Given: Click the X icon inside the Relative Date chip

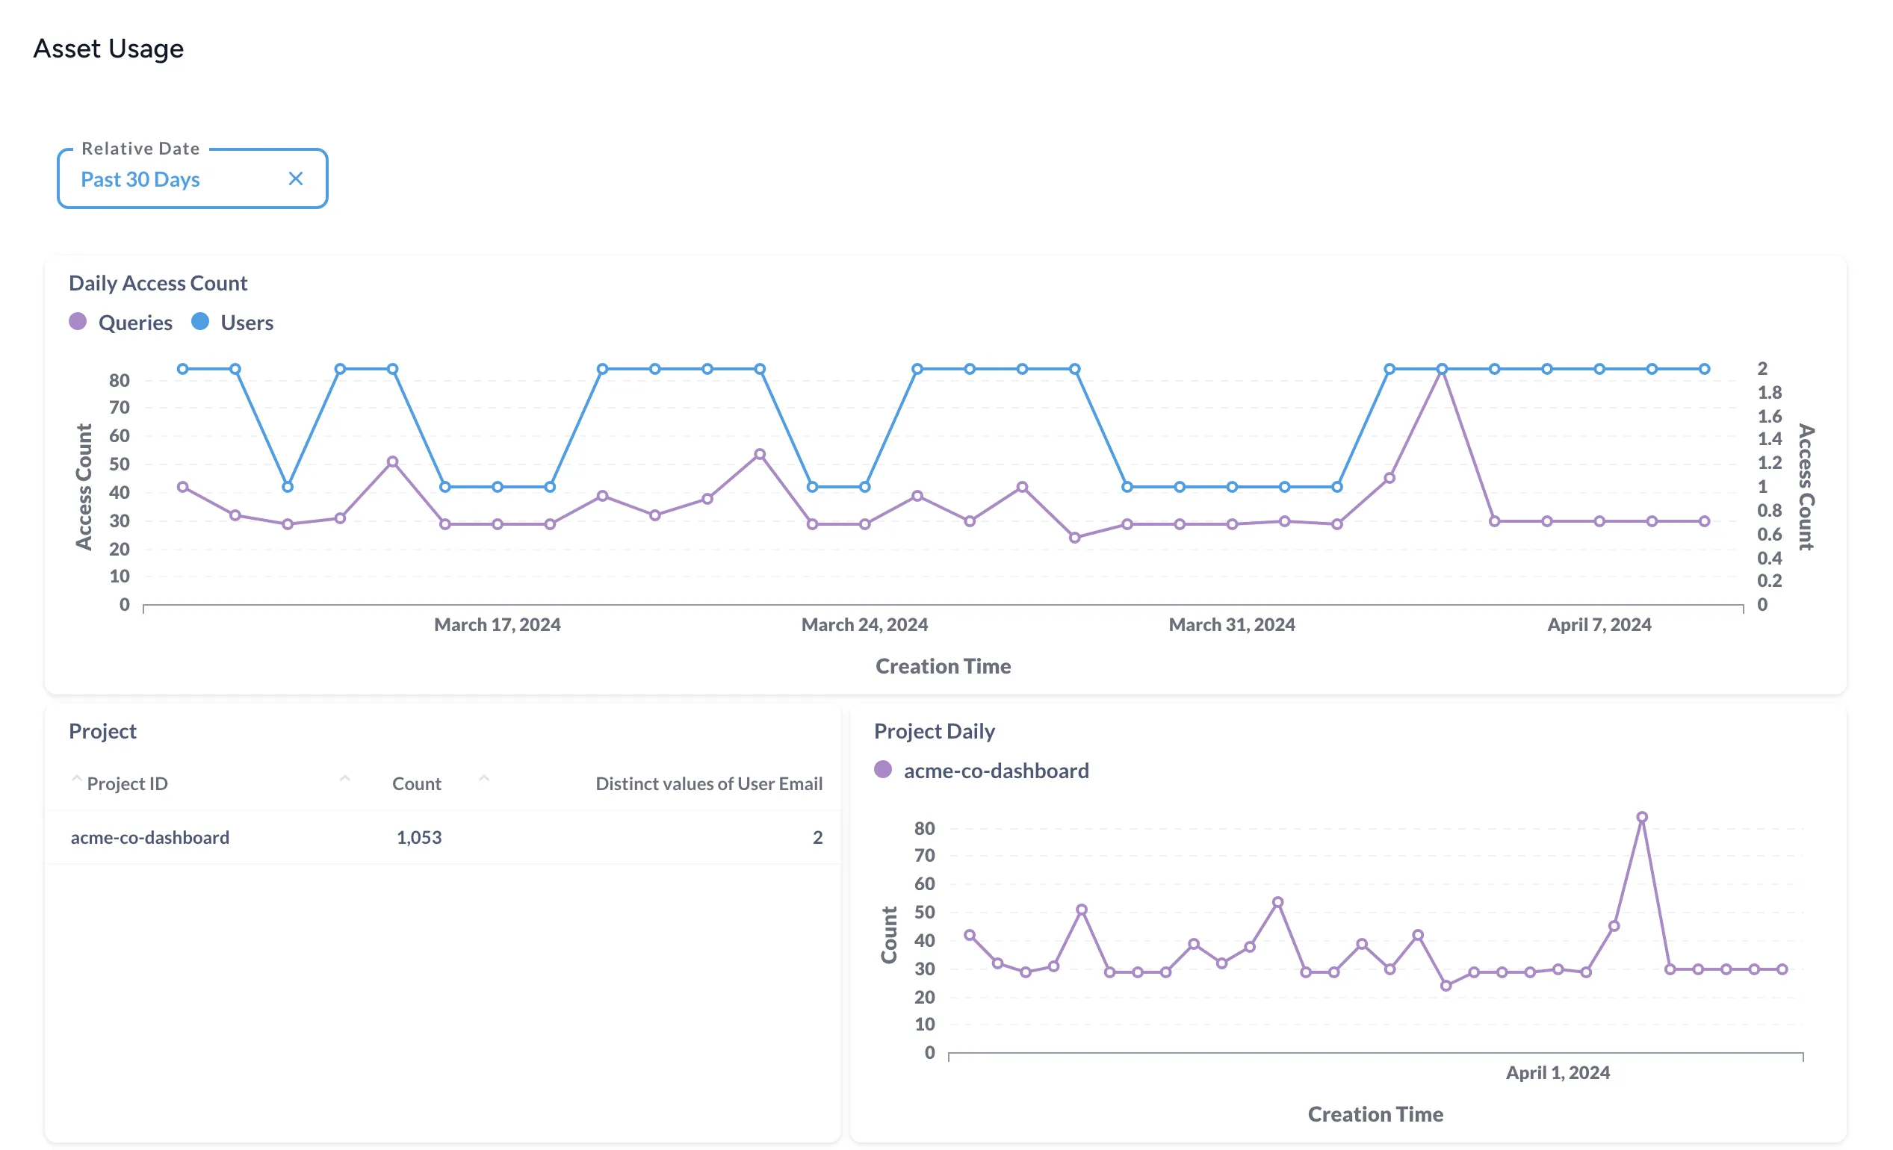Looking at the screenshot, I should [x=296, y=178].
